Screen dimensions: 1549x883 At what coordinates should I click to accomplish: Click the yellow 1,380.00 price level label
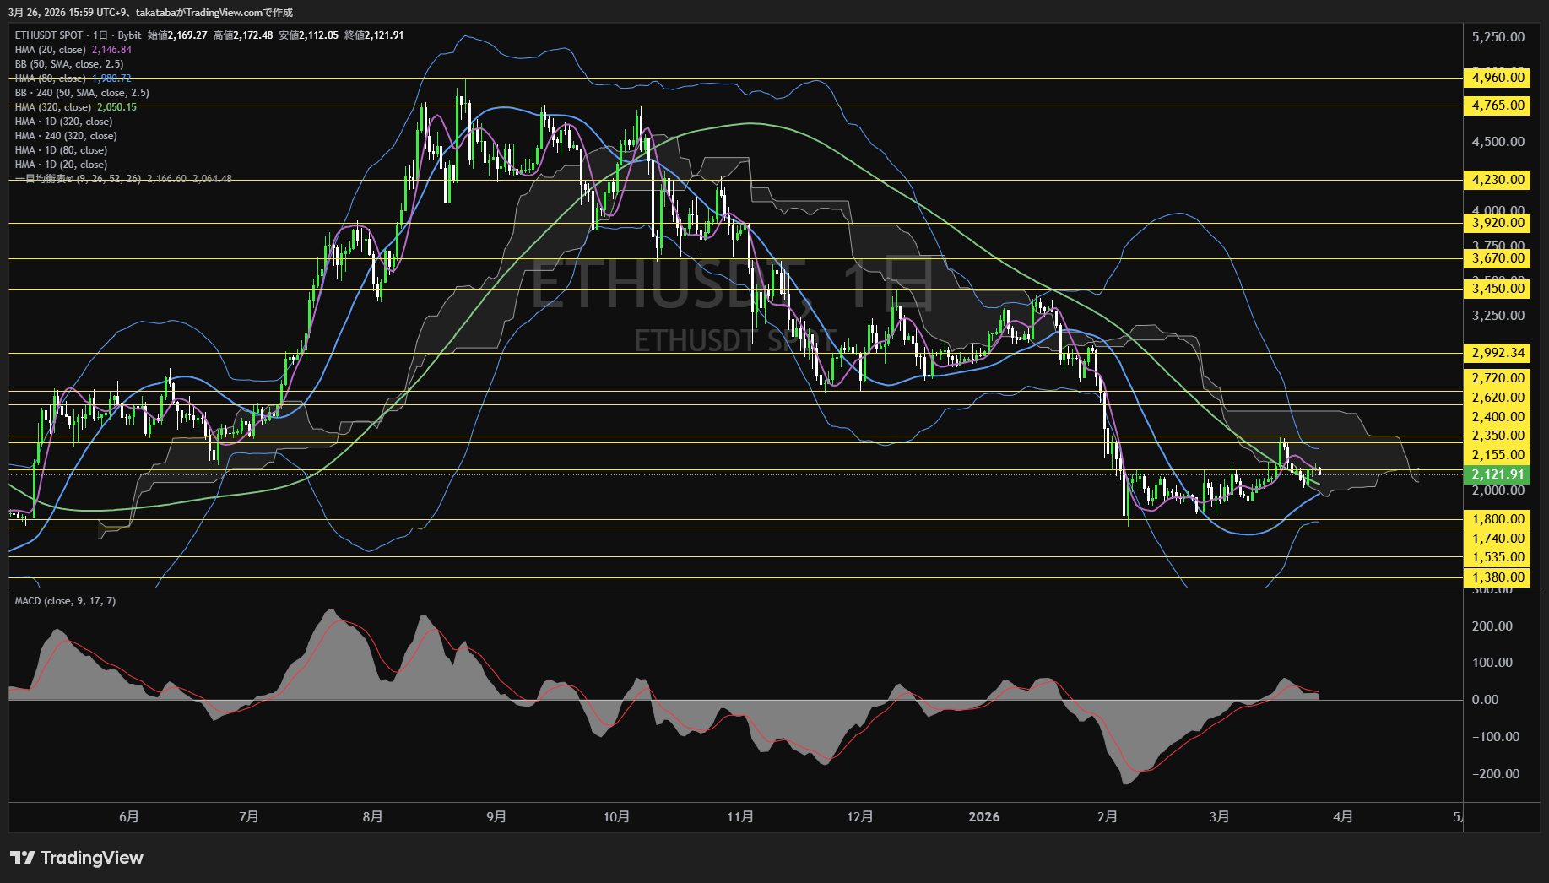point(1498,577)
